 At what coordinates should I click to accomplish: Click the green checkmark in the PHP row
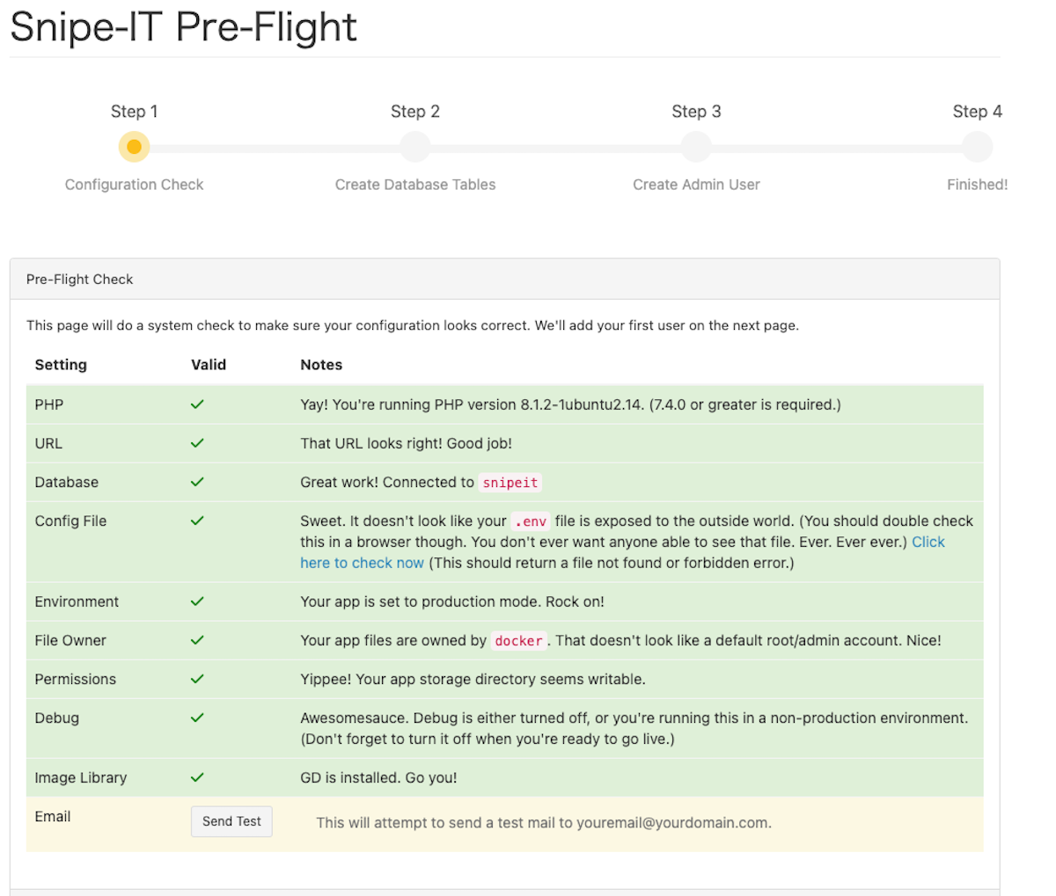pyautogui.click(x=197, y=404)
